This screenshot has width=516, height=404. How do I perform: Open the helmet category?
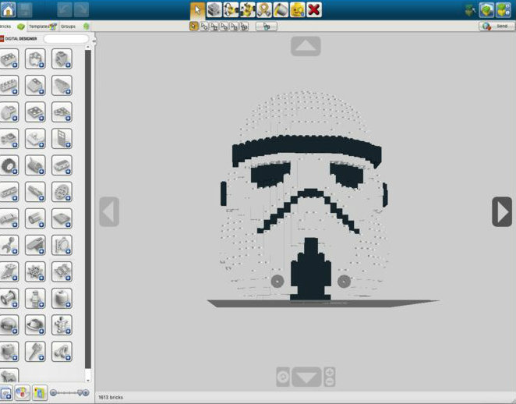(x=9, y=325)
